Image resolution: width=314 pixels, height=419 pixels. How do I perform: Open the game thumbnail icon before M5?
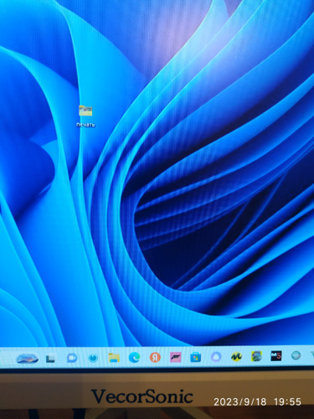pyautogui.click(x=256, y=356)
